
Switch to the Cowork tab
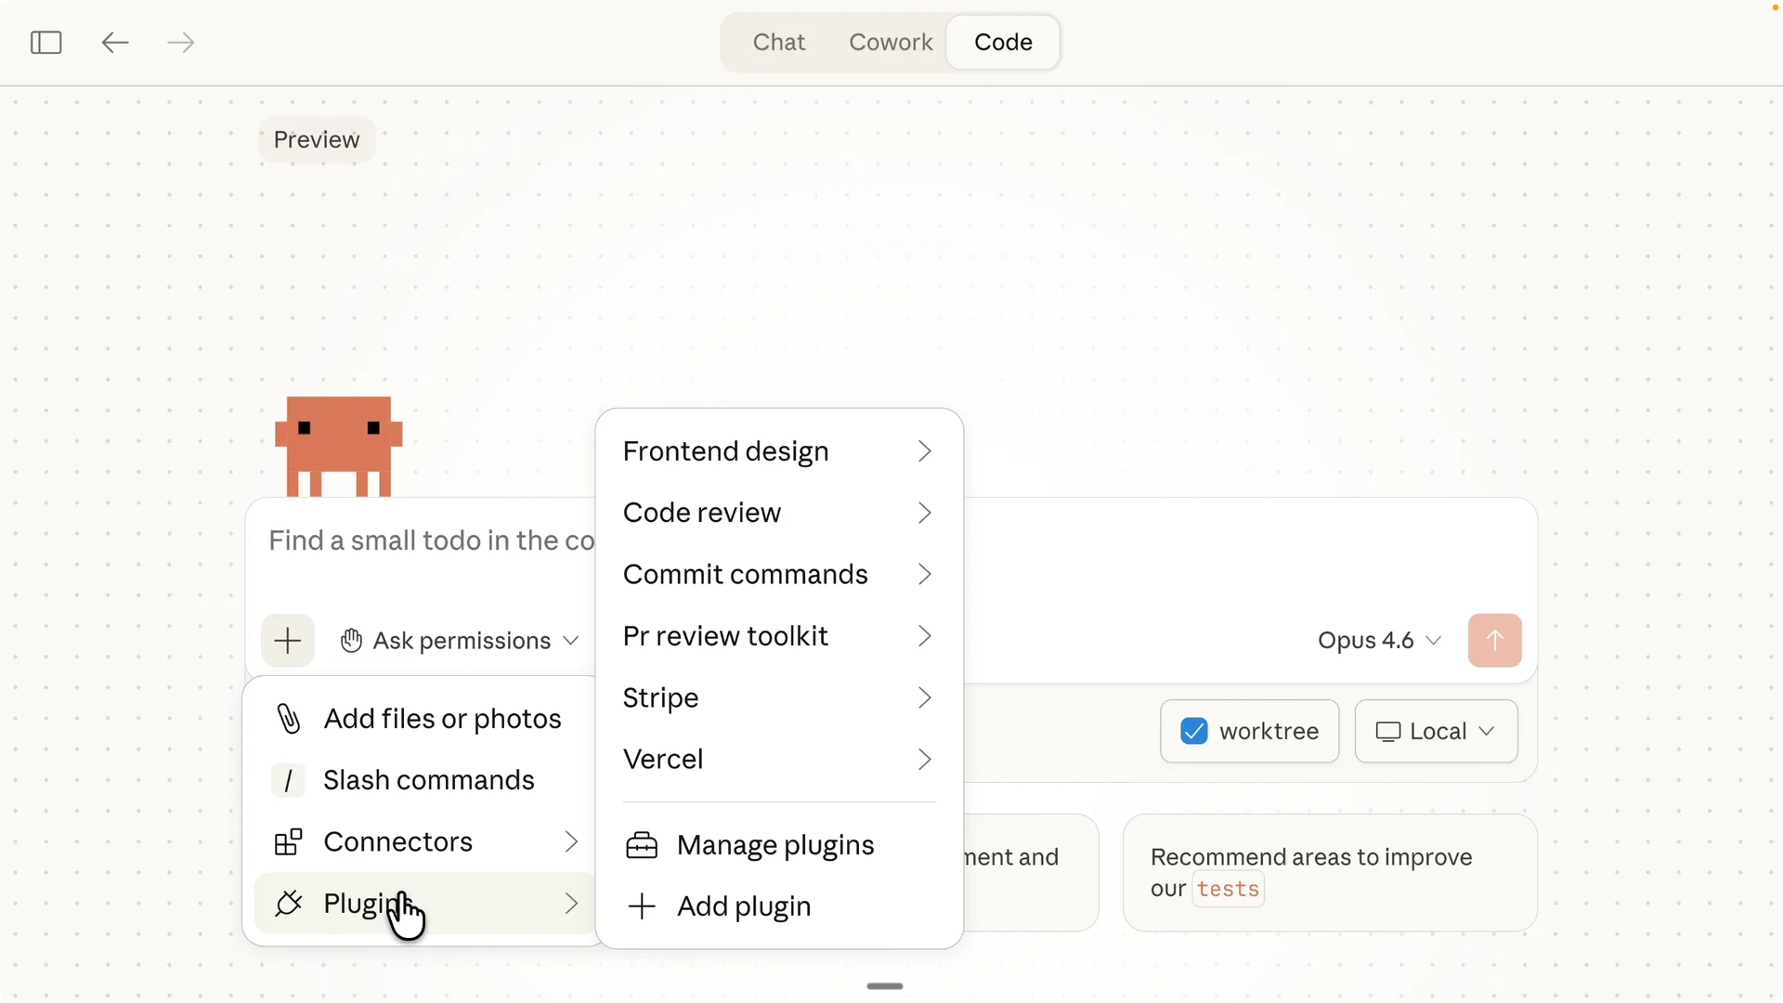(891, 43)
